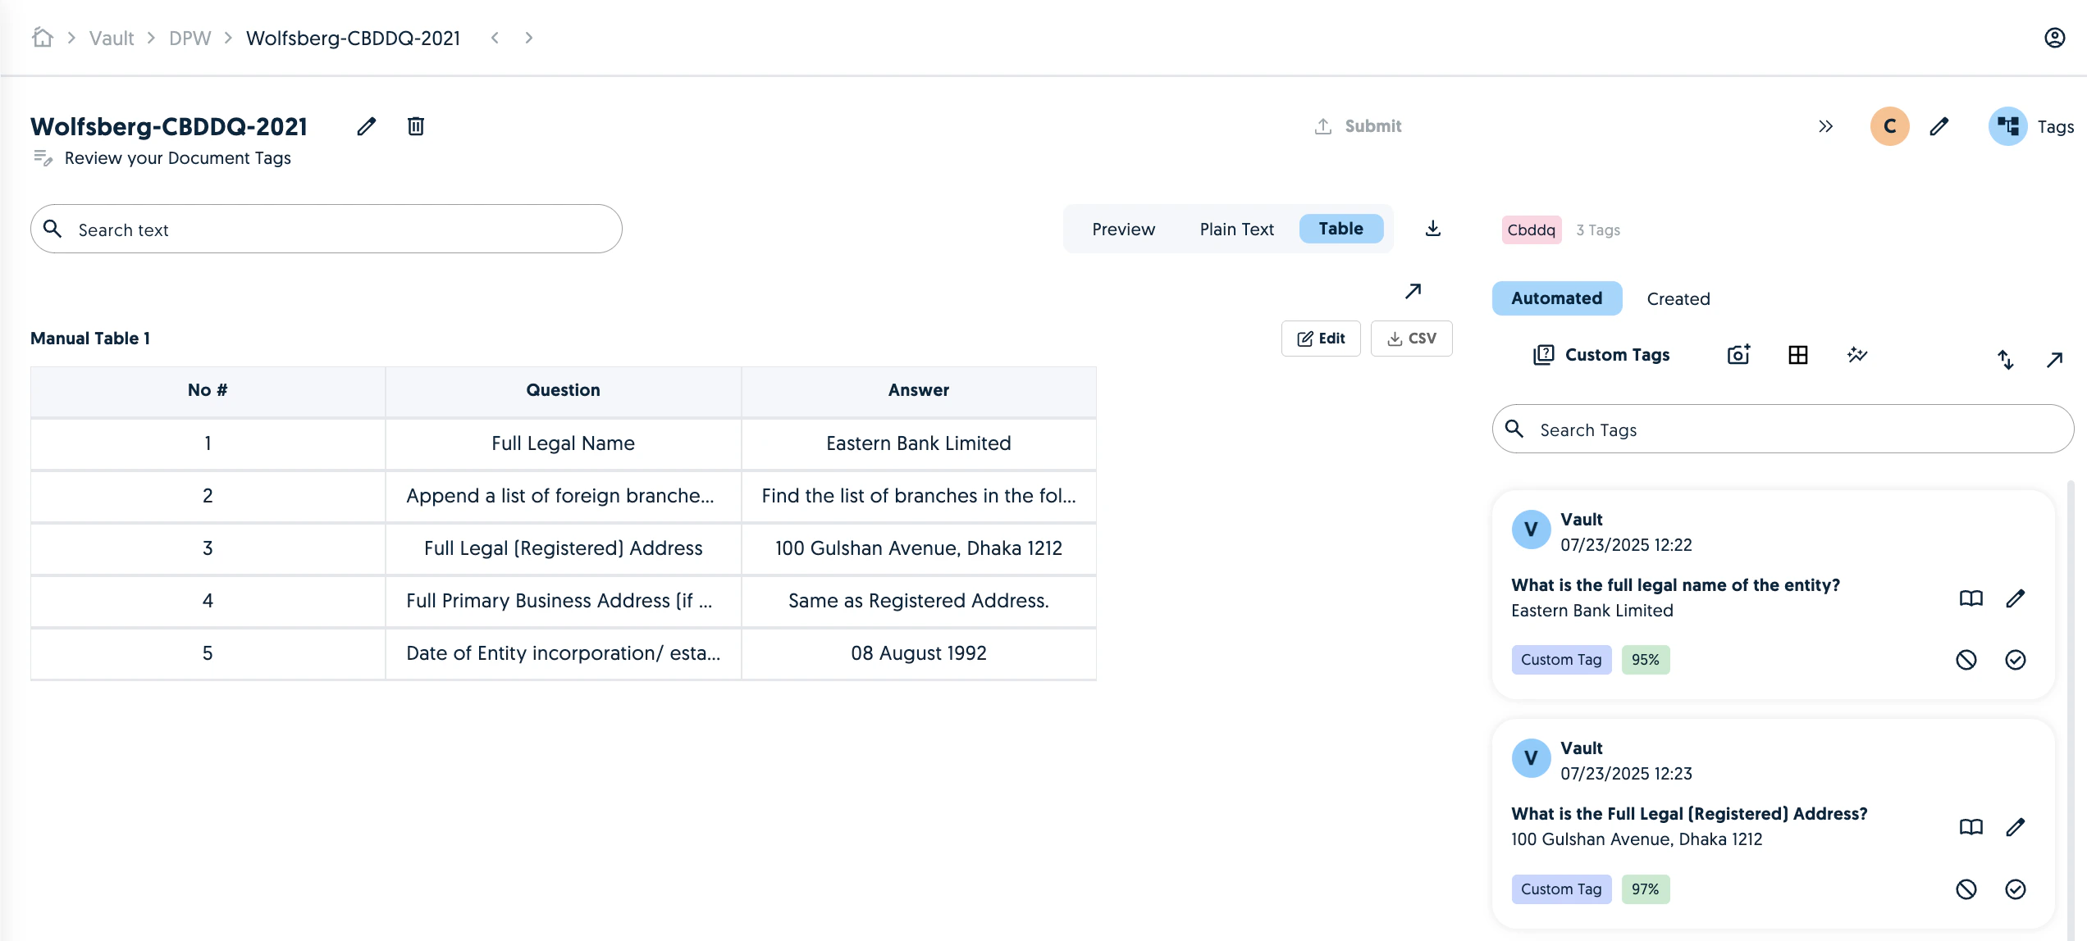Click '100 Gulshan Avenue, Dhaka 1212' table cell

tap(919, 548)
